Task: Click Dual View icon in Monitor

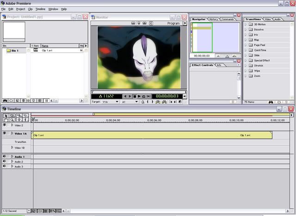Action: click(x=133, y=23)
